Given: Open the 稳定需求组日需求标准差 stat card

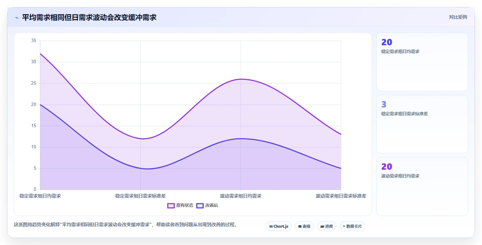Looking at the screenshot, I should pyautogui.click(x=422, y=124).
